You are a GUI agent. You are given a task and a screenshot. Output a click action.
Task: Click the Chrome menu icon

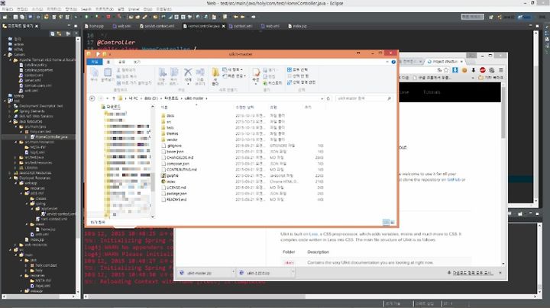point(501,70)
